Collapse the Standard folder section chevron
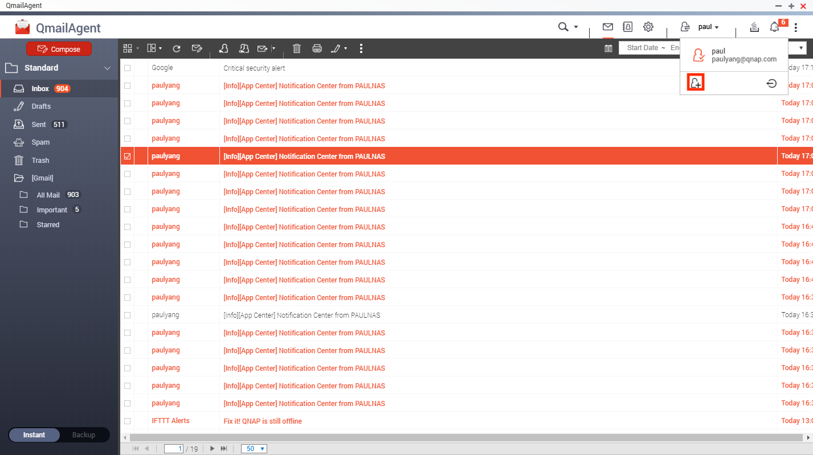Image resolution: width=813 pixels, height=455 pixels. pos(107,68)
